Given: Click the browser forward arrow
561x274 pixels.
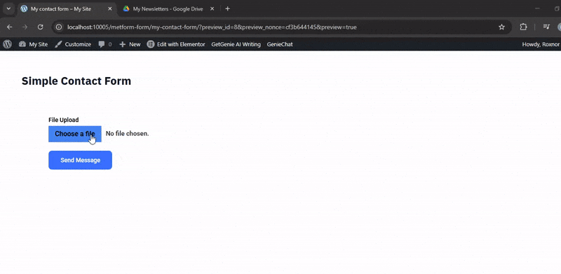Looking at the screenshot, I should click(25, 27).
